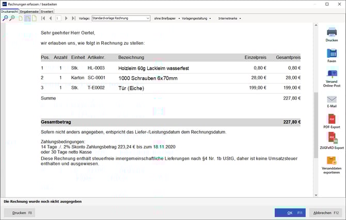Click the Faxen icon
Viewport: 346px width, 220px height.
click(x=332, y=53)
